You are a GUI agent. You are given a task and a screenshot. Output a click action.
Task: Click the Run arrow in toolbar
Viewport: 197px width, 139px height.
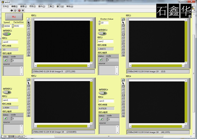click(x=11, y=10)
